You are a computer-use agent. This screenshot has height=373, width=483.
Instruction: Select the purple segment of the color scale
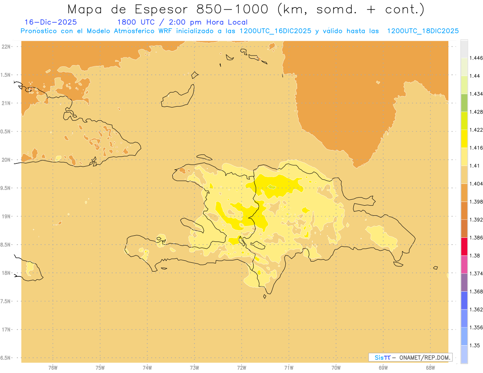pyautogui.click(x=464, y=282)
